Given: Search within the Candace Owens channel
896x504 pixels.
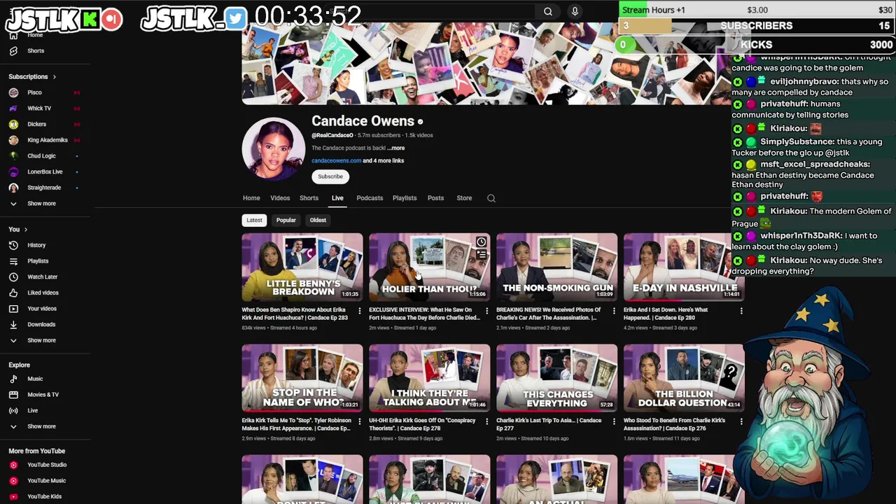Looking at the screenshot, I should point(491,198).
